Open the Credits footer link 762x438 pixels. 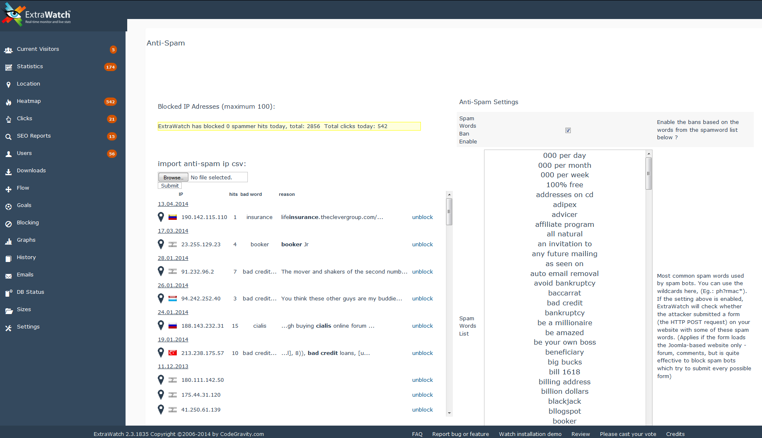(x=675, y=434)
